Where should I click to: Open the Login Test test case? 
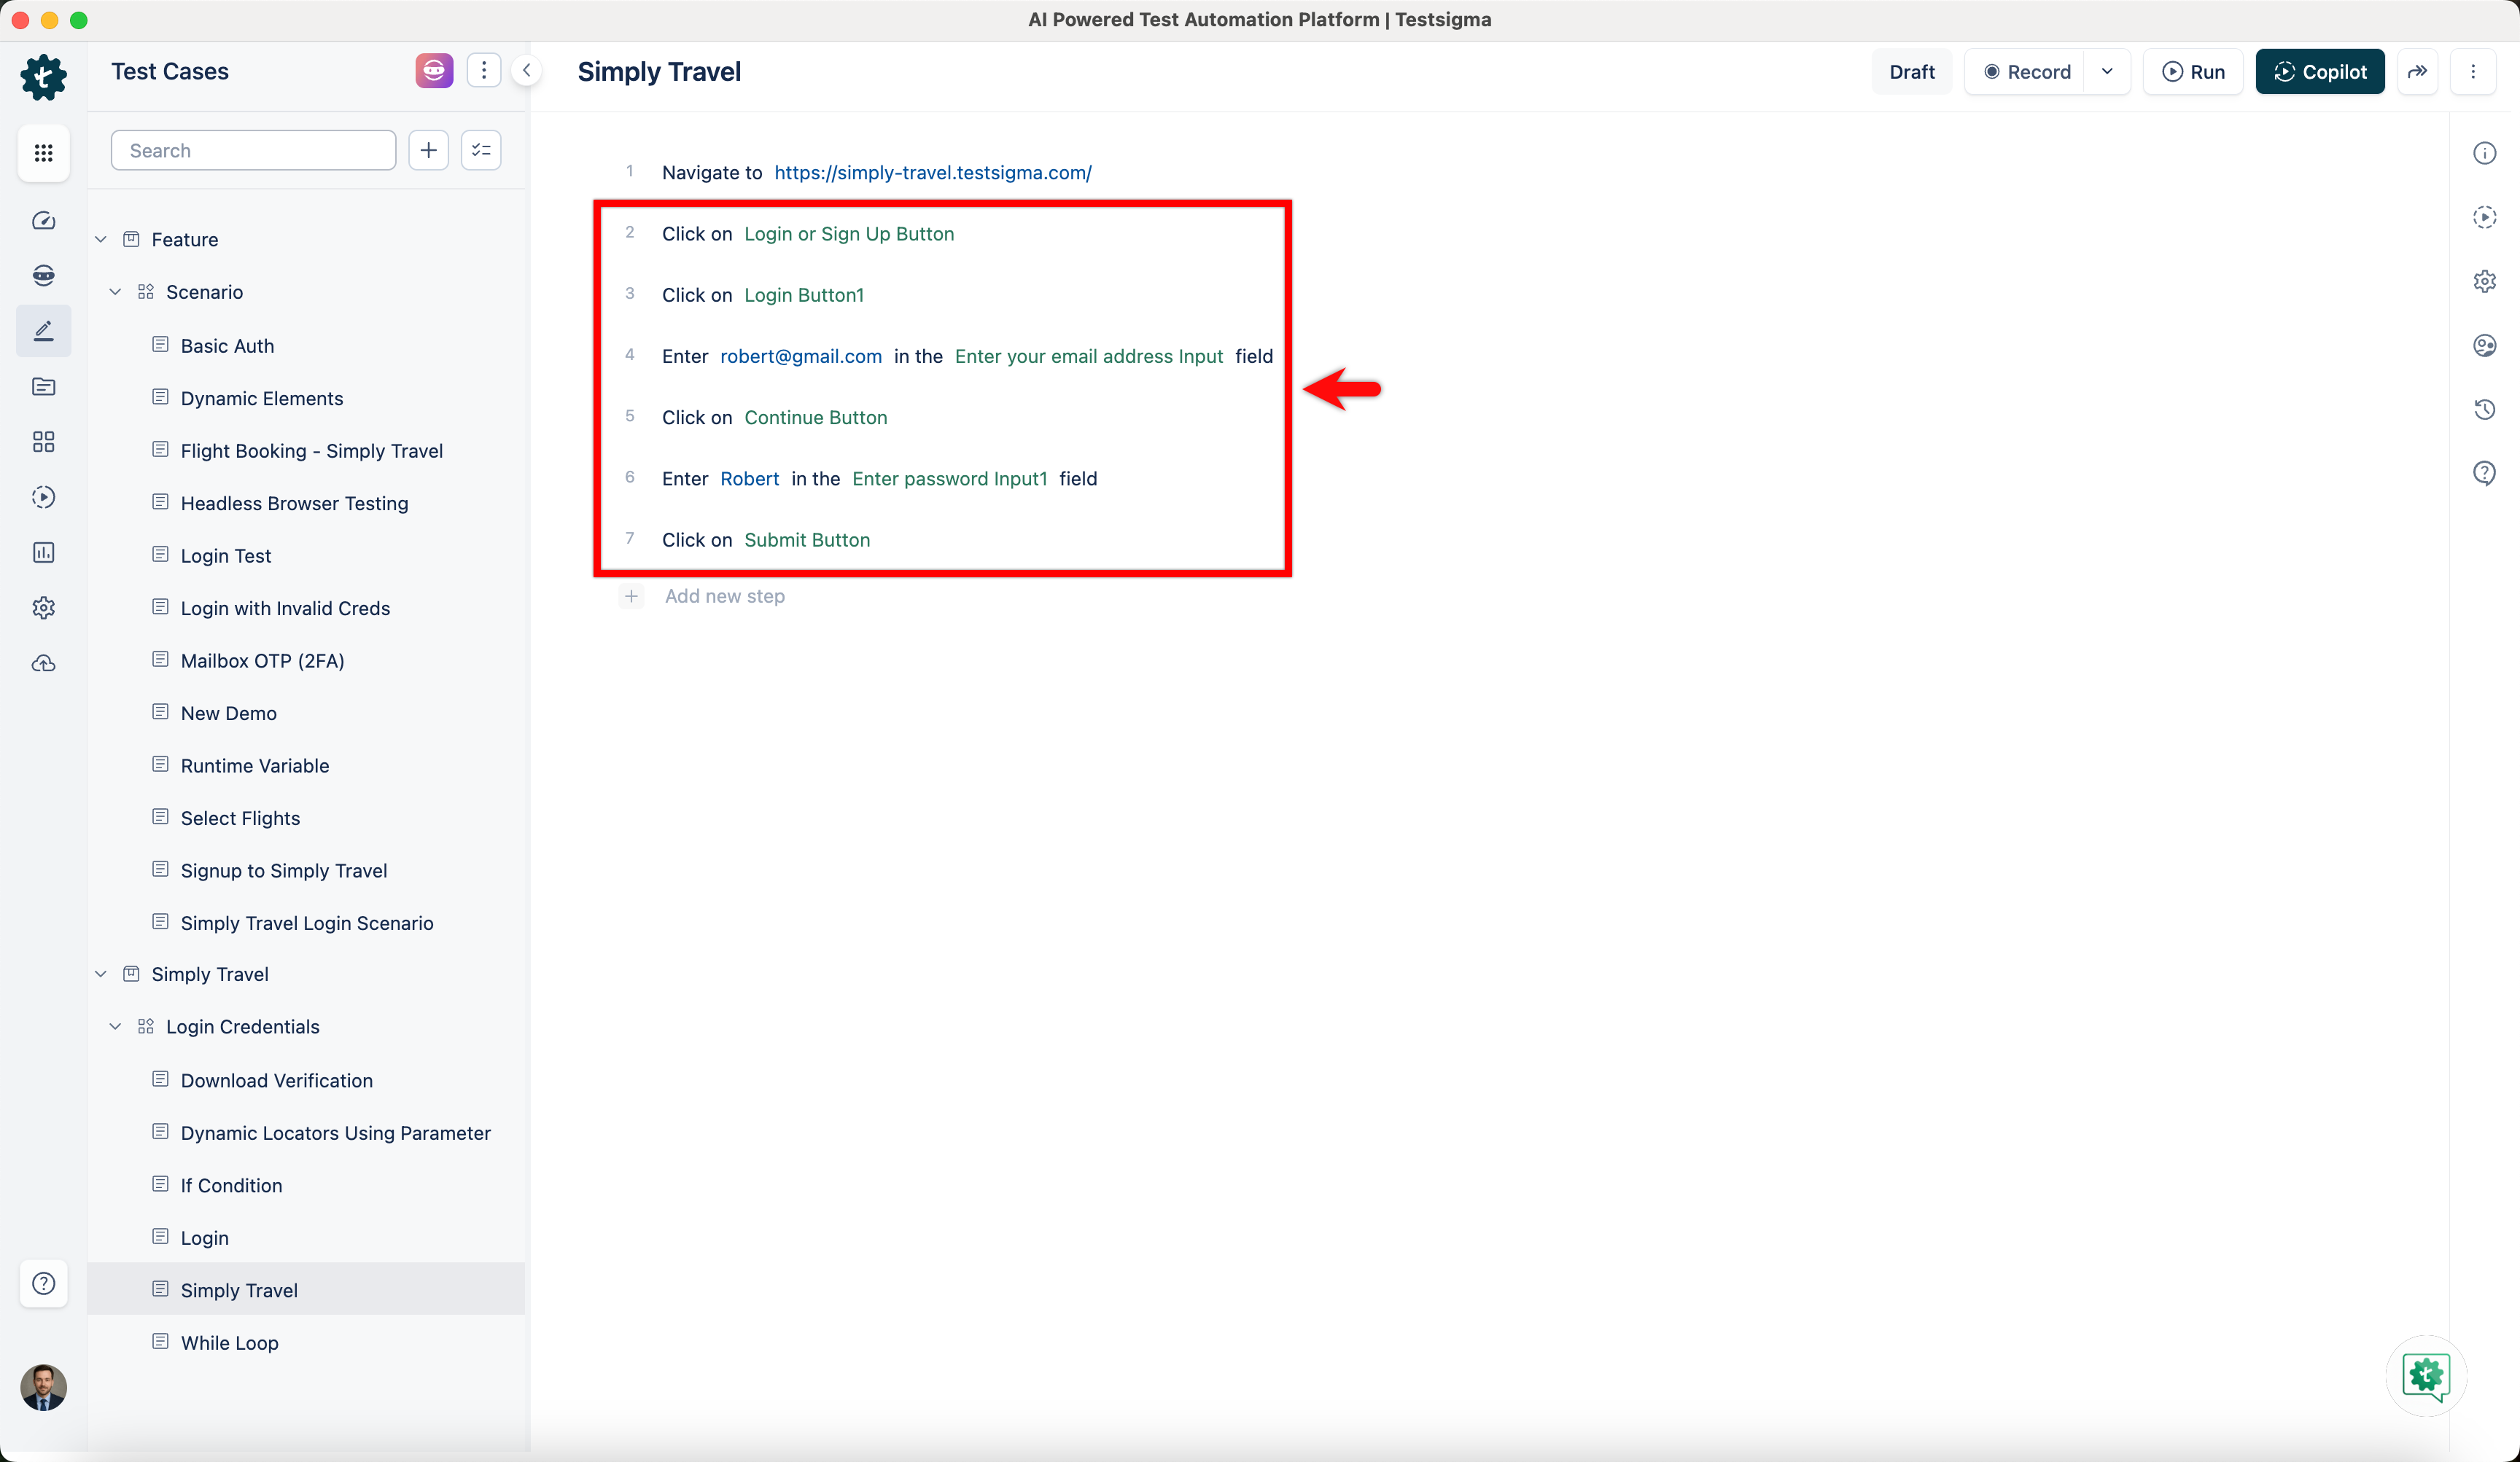226,555
